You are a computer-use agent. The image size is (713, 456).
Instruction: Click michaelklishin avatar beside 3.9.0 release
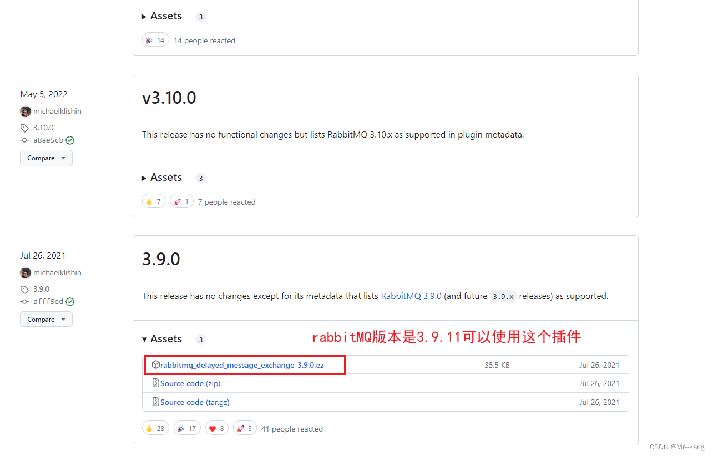coord(26,273)
